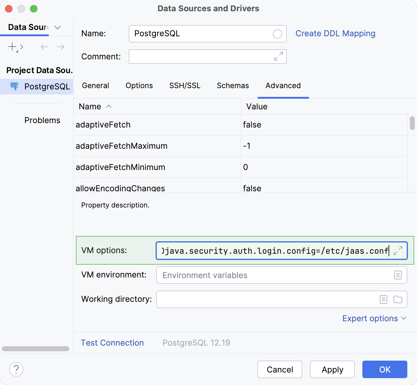The height and width of the screenshot is (385, 417).
Task: Open the expanded editor for VM options
Action: click(x=397, y=251)
